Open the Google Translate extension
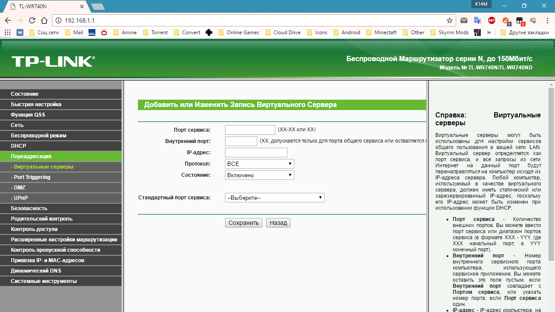 [x=478, y=20]
